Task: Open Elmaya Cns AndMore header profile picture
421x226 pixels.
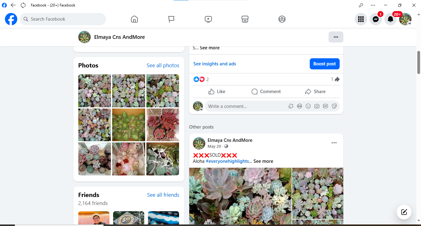Action: [x=84, y=37]
